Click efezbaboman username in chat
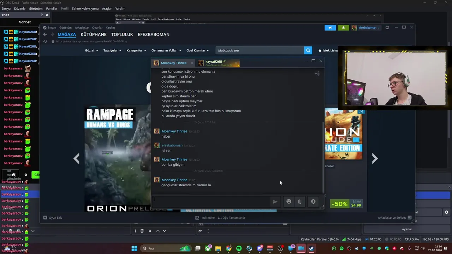The width and height of the screenshot is (452, 254). 172,145
